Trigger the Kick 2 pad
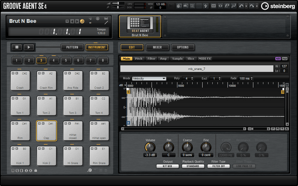298x186 pixels. click(x=46, y=156)
